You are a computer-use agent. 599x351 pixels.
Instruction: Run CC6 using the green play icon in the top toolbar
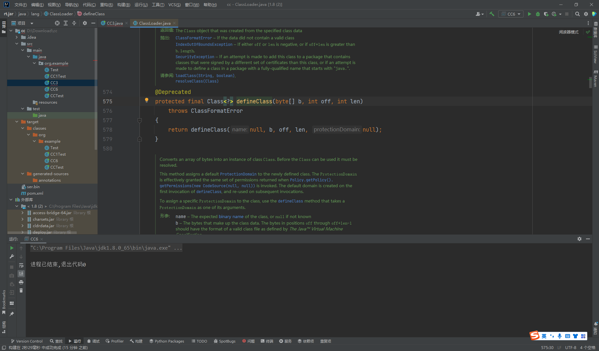pyautogui.click(x=529, y=14)
